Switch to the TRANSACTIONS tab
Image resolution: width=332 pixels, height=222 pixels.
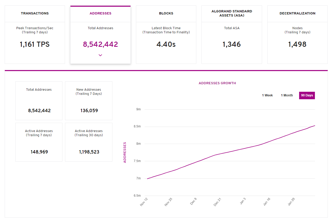point(35,13)
